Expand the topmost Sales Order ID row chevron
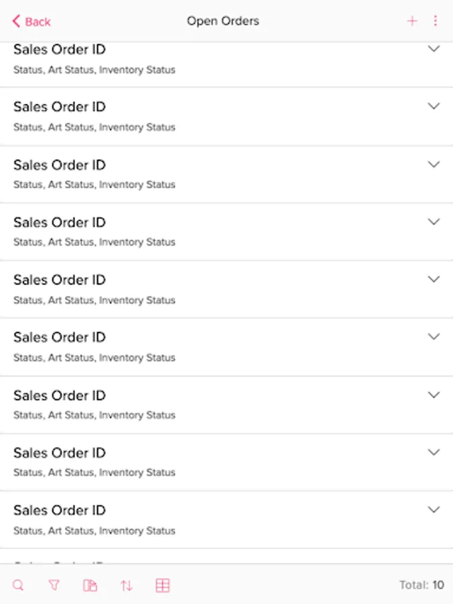This screenshot has width=453, height=604. pyautogui.click(x=434, y=49)
